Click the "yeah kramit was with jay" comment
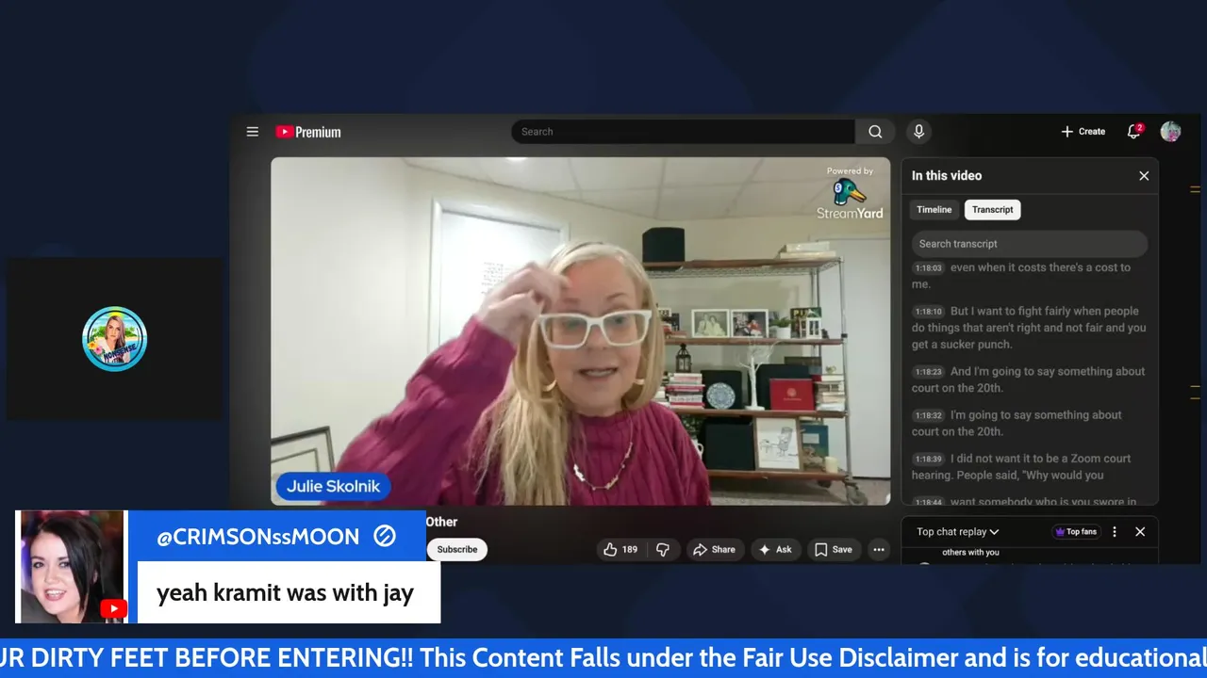The height and width of the screenshot is (678, 1207). click(285, 593)
